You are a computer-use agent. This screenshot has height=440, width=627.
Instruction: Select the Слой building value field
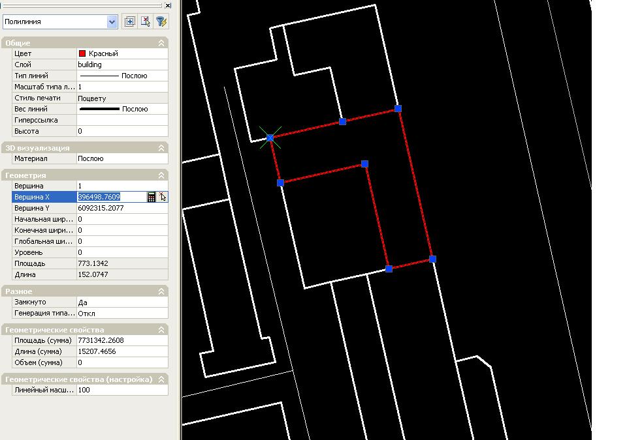(x=121, y=65)
